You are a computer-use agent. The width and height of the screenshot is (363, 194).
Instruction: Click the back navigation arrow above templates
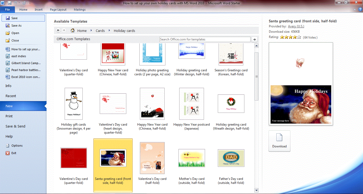(58, 30)
